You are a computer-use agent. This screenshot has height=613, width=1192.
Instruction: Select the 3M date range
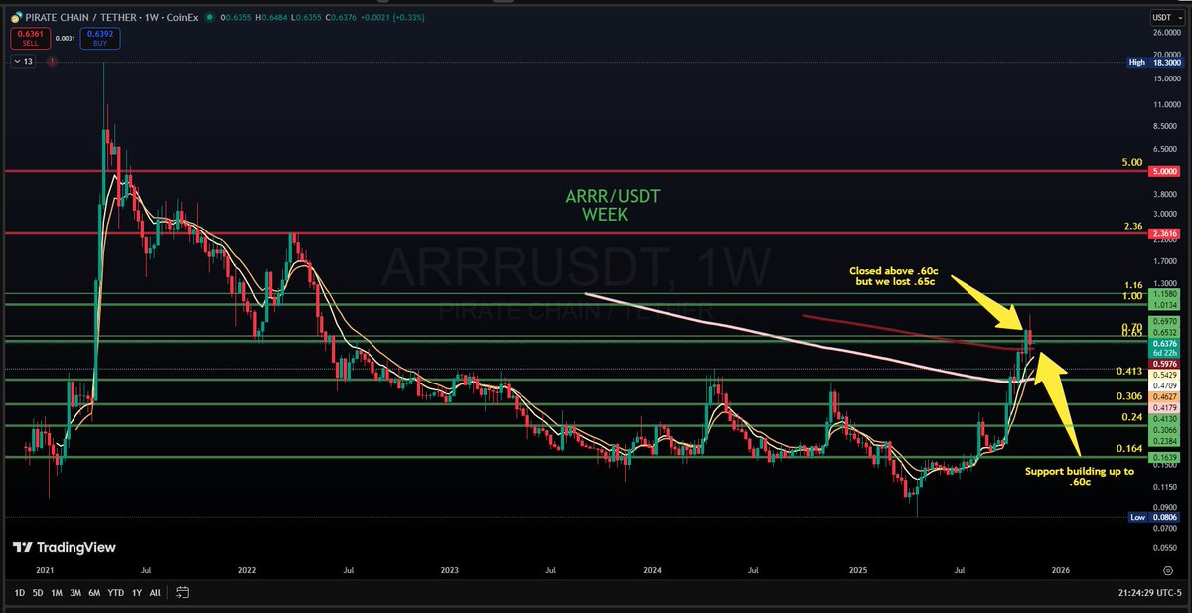coord(75,593)
